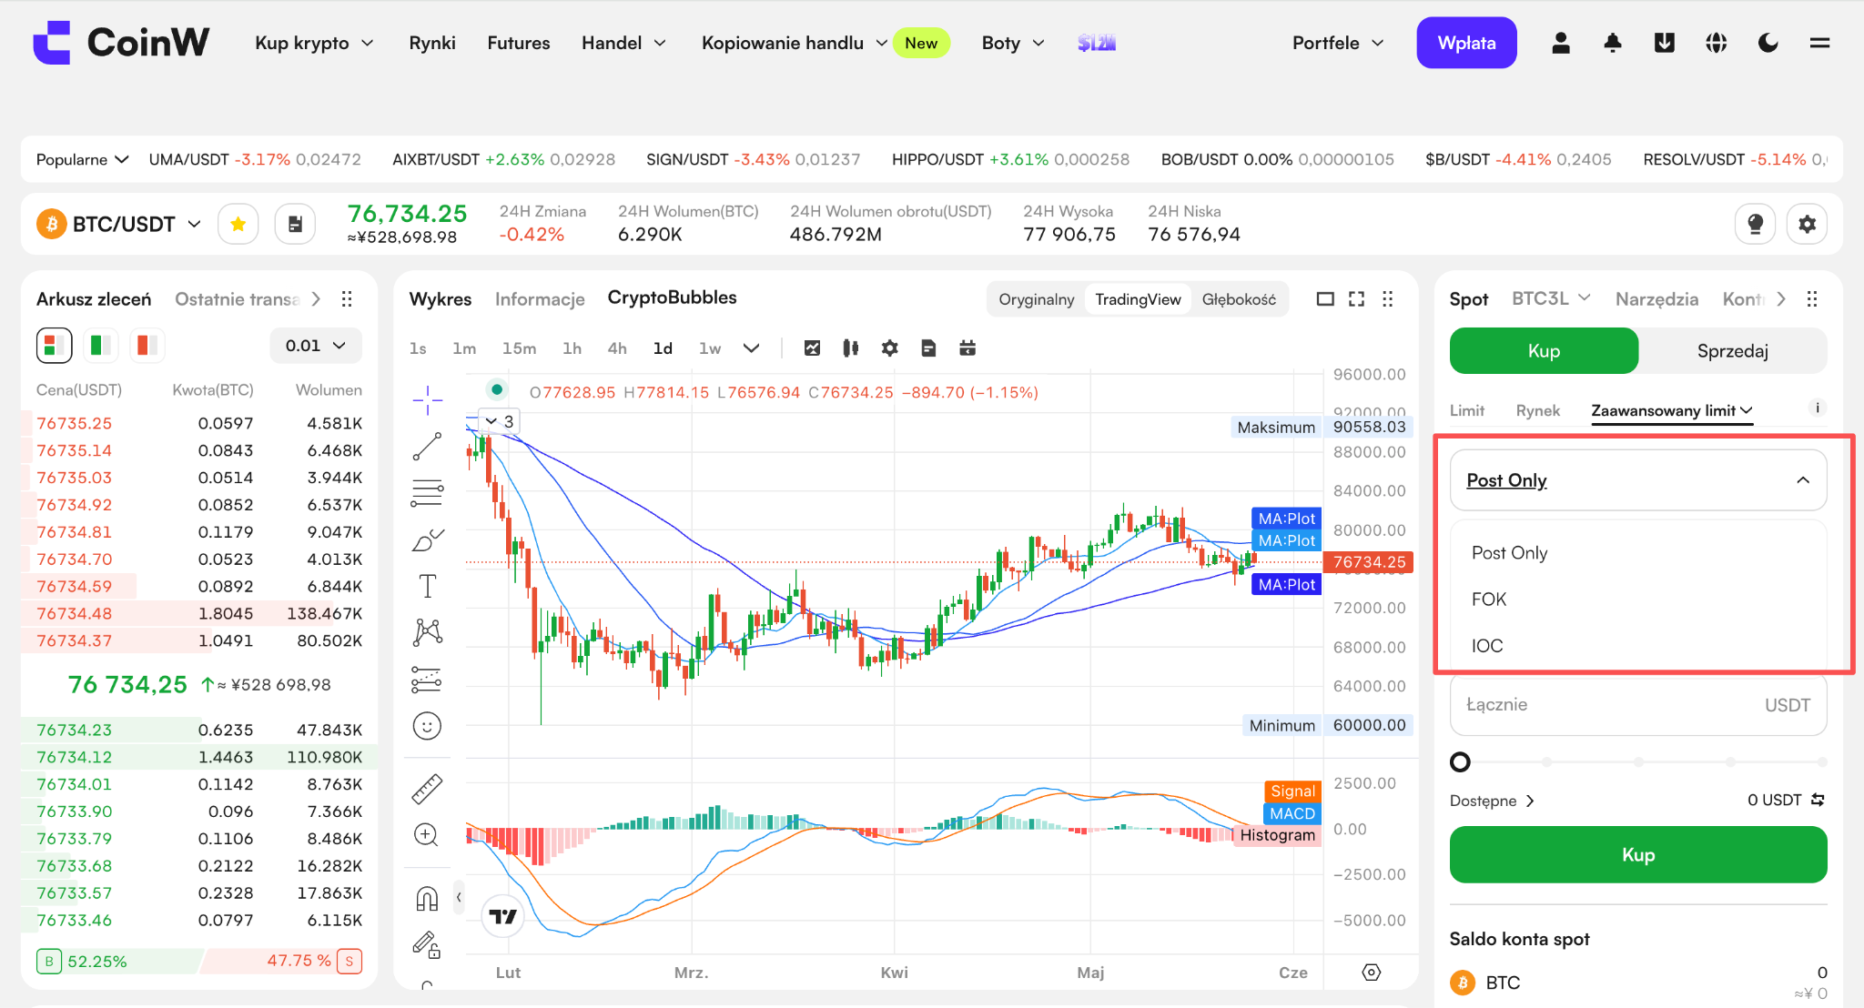Show only sell orders in order book

(147, 346)
